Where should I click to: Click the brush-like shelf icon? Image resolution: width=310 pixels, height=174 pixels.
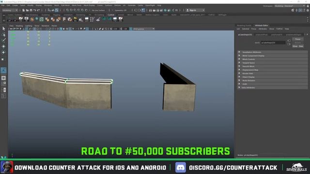click(x=98, y=19)
